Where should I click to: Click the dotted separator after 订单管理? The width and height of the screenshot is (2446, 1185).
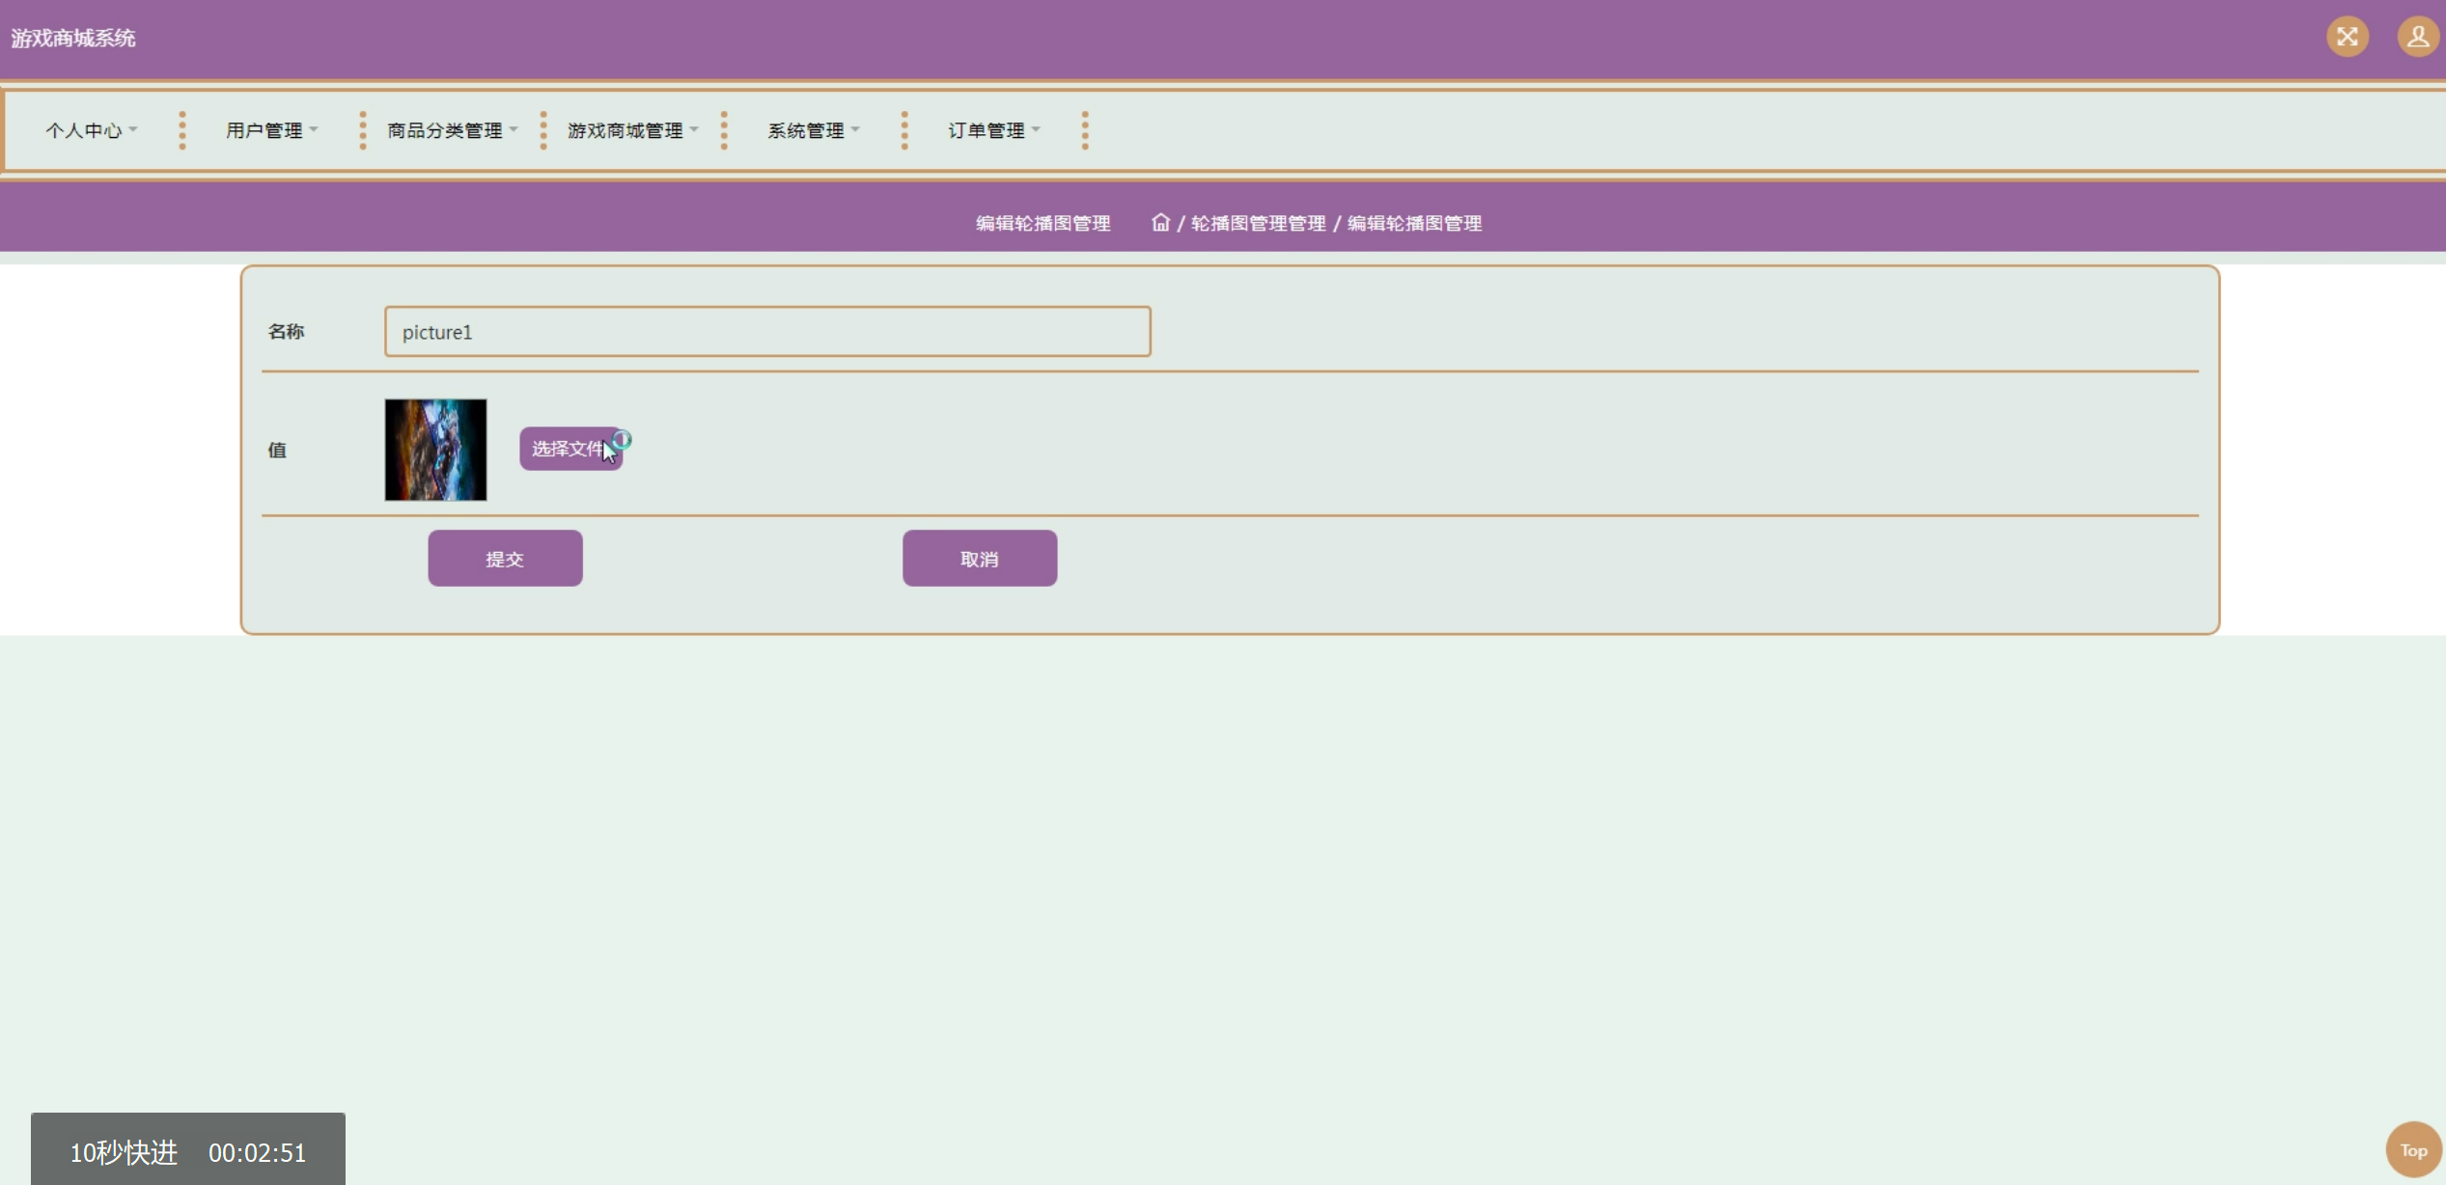tap(1085, 130)
